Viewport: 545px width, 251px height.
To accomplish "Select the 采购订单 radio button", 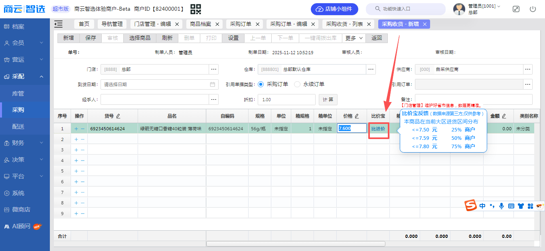I will pos(261,84).
